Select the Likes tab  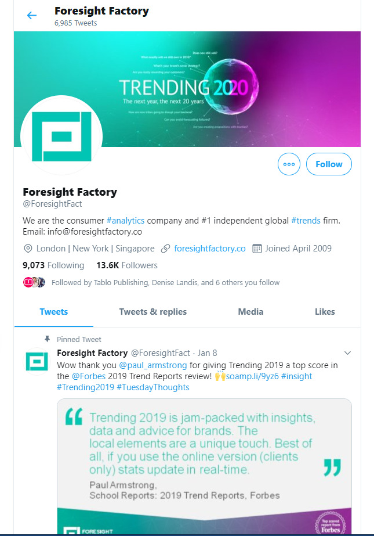tap(325, 312)
